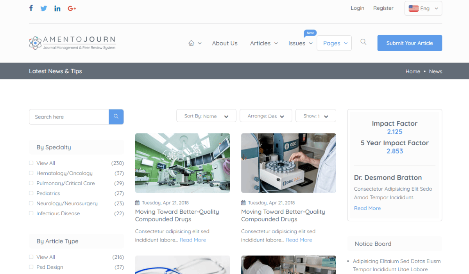Check the Pulmonary/Critical Care checkbox

31,183
